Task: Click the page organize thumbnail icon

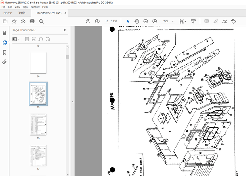Action: [x=34, y=39]
